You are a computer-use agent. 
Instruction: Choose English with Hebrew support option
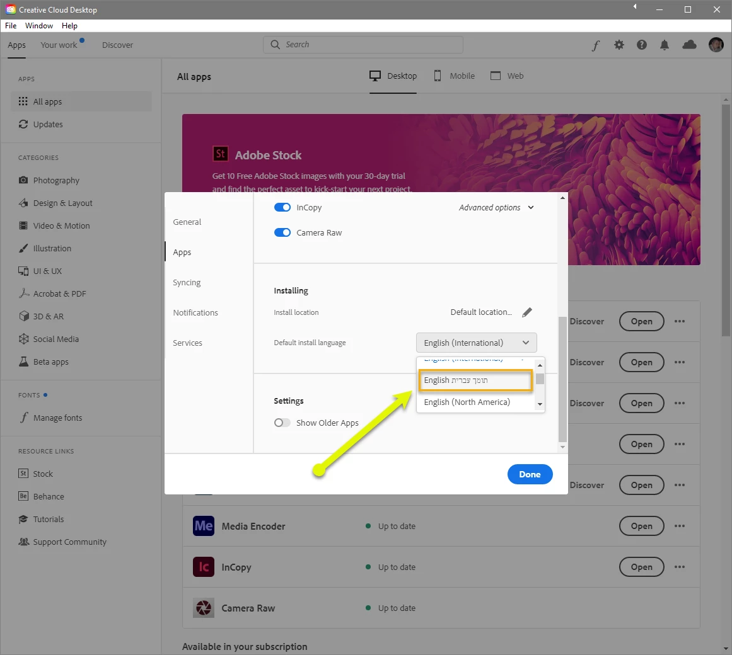click(475, 380)
